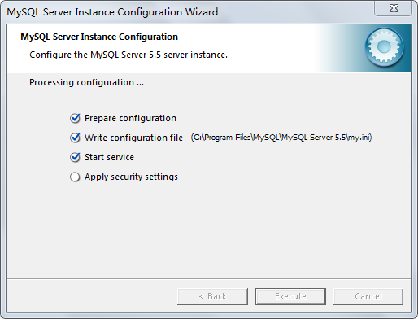The image size is (418, 319).
Task: Click the Start service checkmark icon
Action: tap(75, 157)
